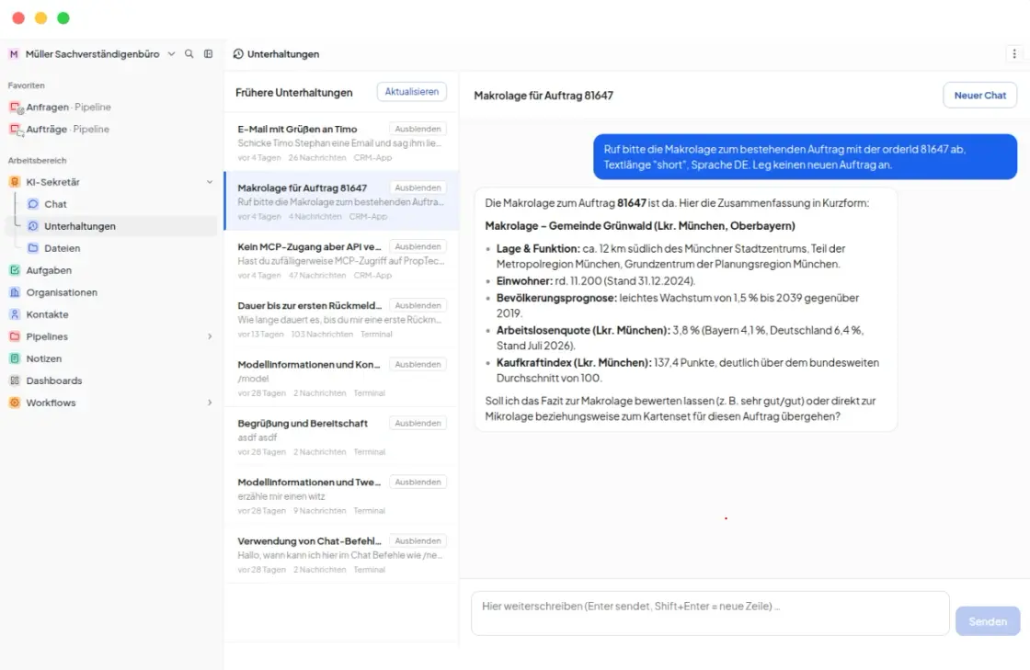Click the M workspace avatar icon

pos(14,54)
